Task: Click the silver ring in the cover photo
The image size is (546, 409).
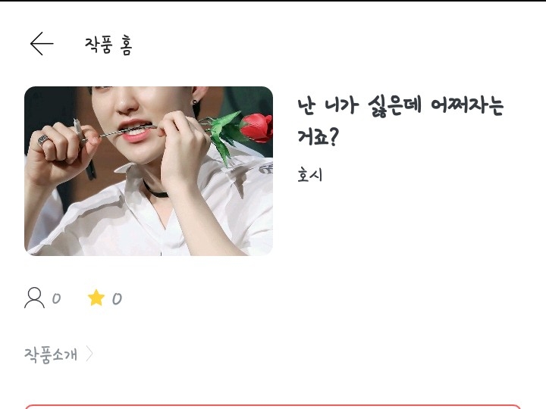Action: [42, 140]
